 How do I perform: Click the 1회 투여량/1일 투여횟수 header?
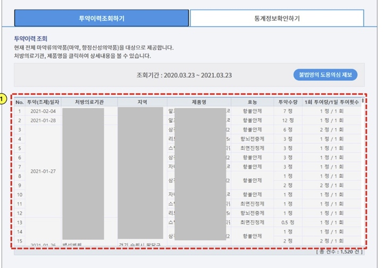pyautogui.click(x=332, y=102)
